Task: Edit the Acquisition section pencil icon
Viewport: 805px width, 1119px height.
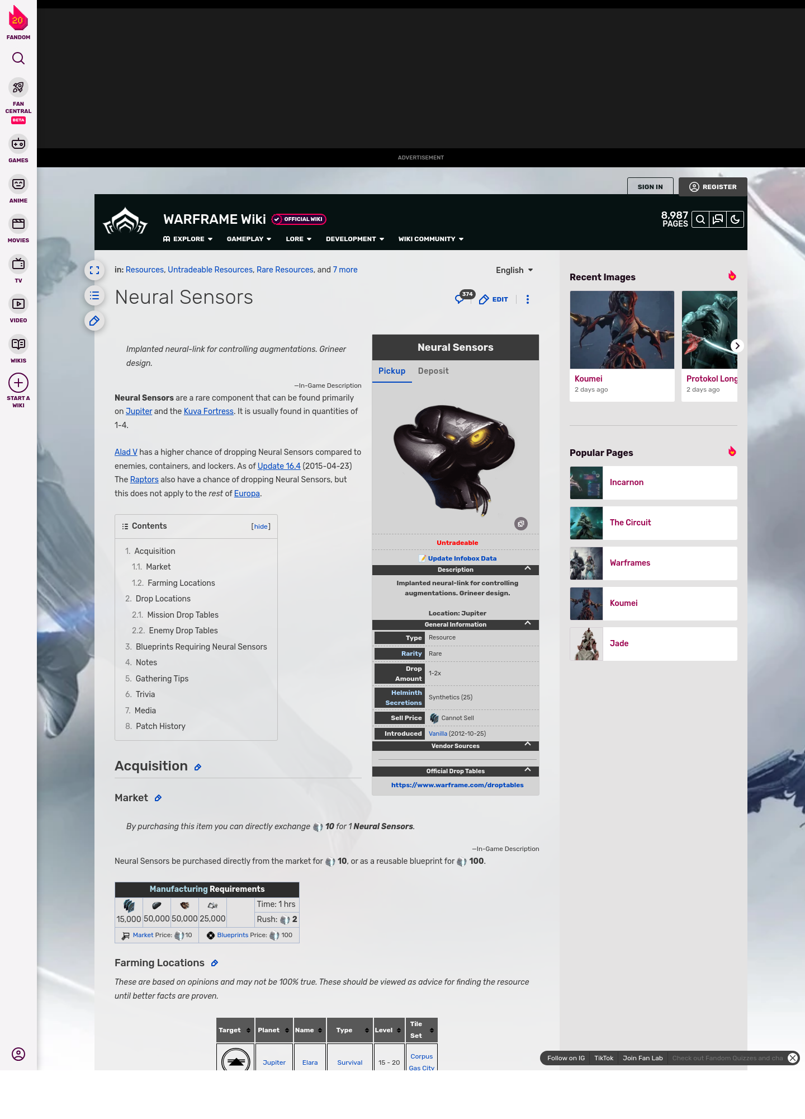Action: click(x=197, y=767)
